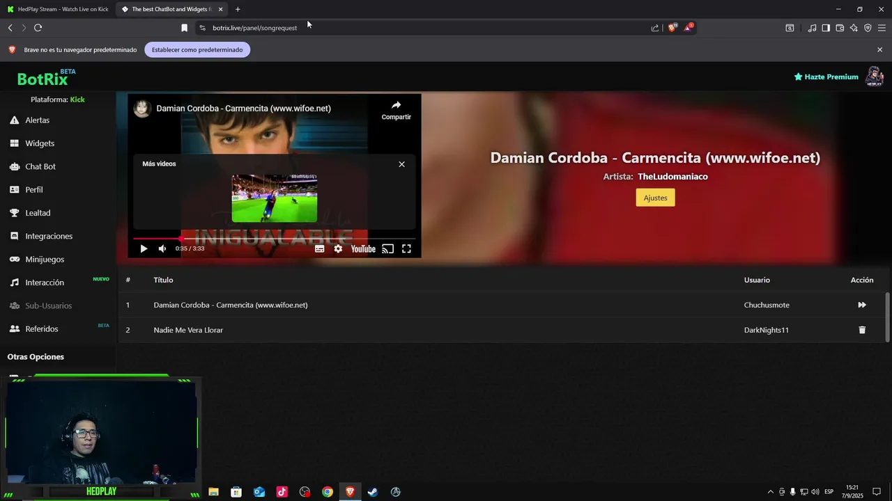Open the Brave playlist music icon
This screenshot has width=892, height=501.
click(x=812, y=28)
